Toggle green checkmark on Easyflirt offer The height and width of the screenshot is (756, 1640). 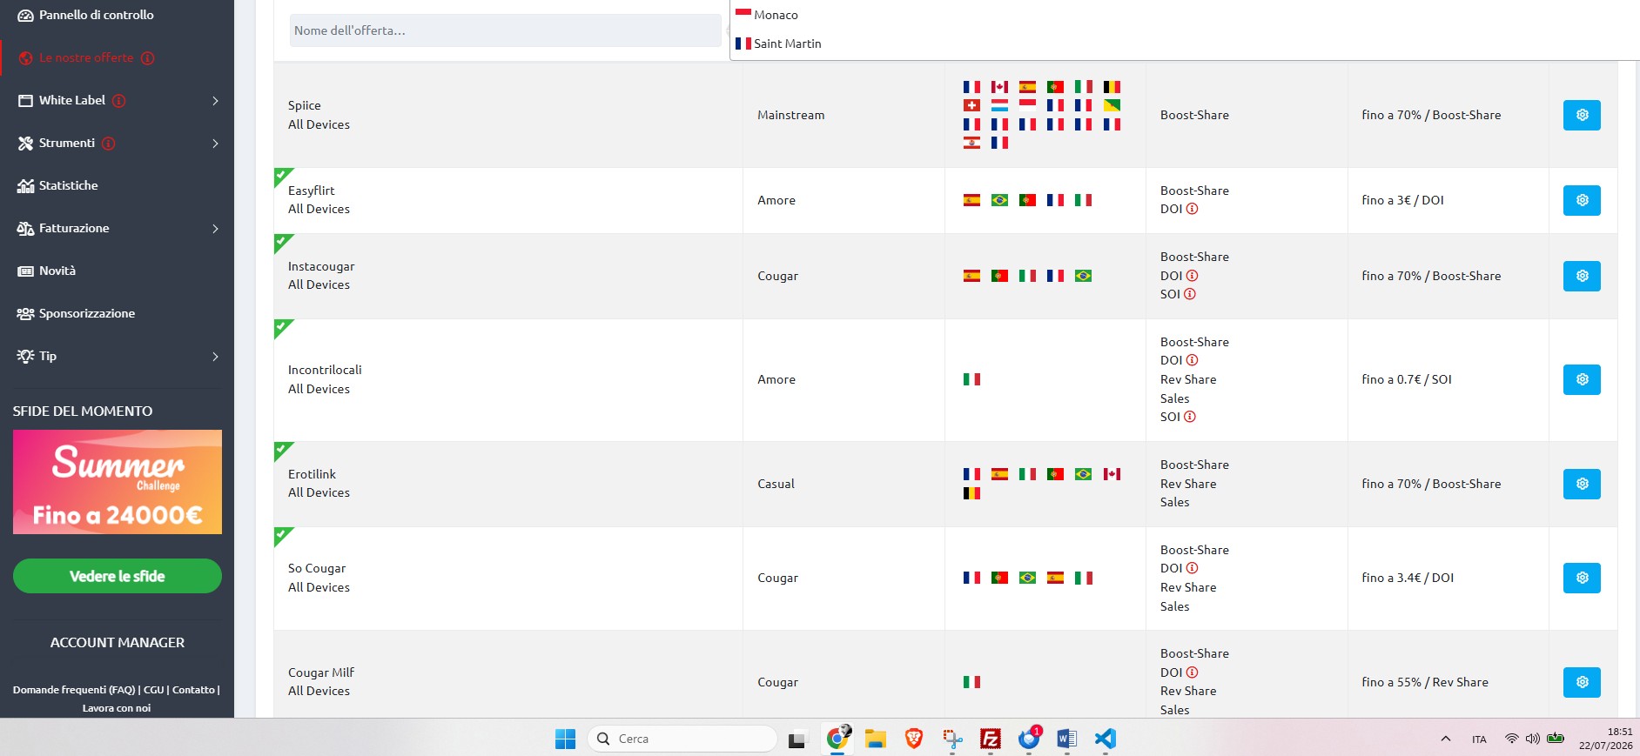[x=282, y=176]
